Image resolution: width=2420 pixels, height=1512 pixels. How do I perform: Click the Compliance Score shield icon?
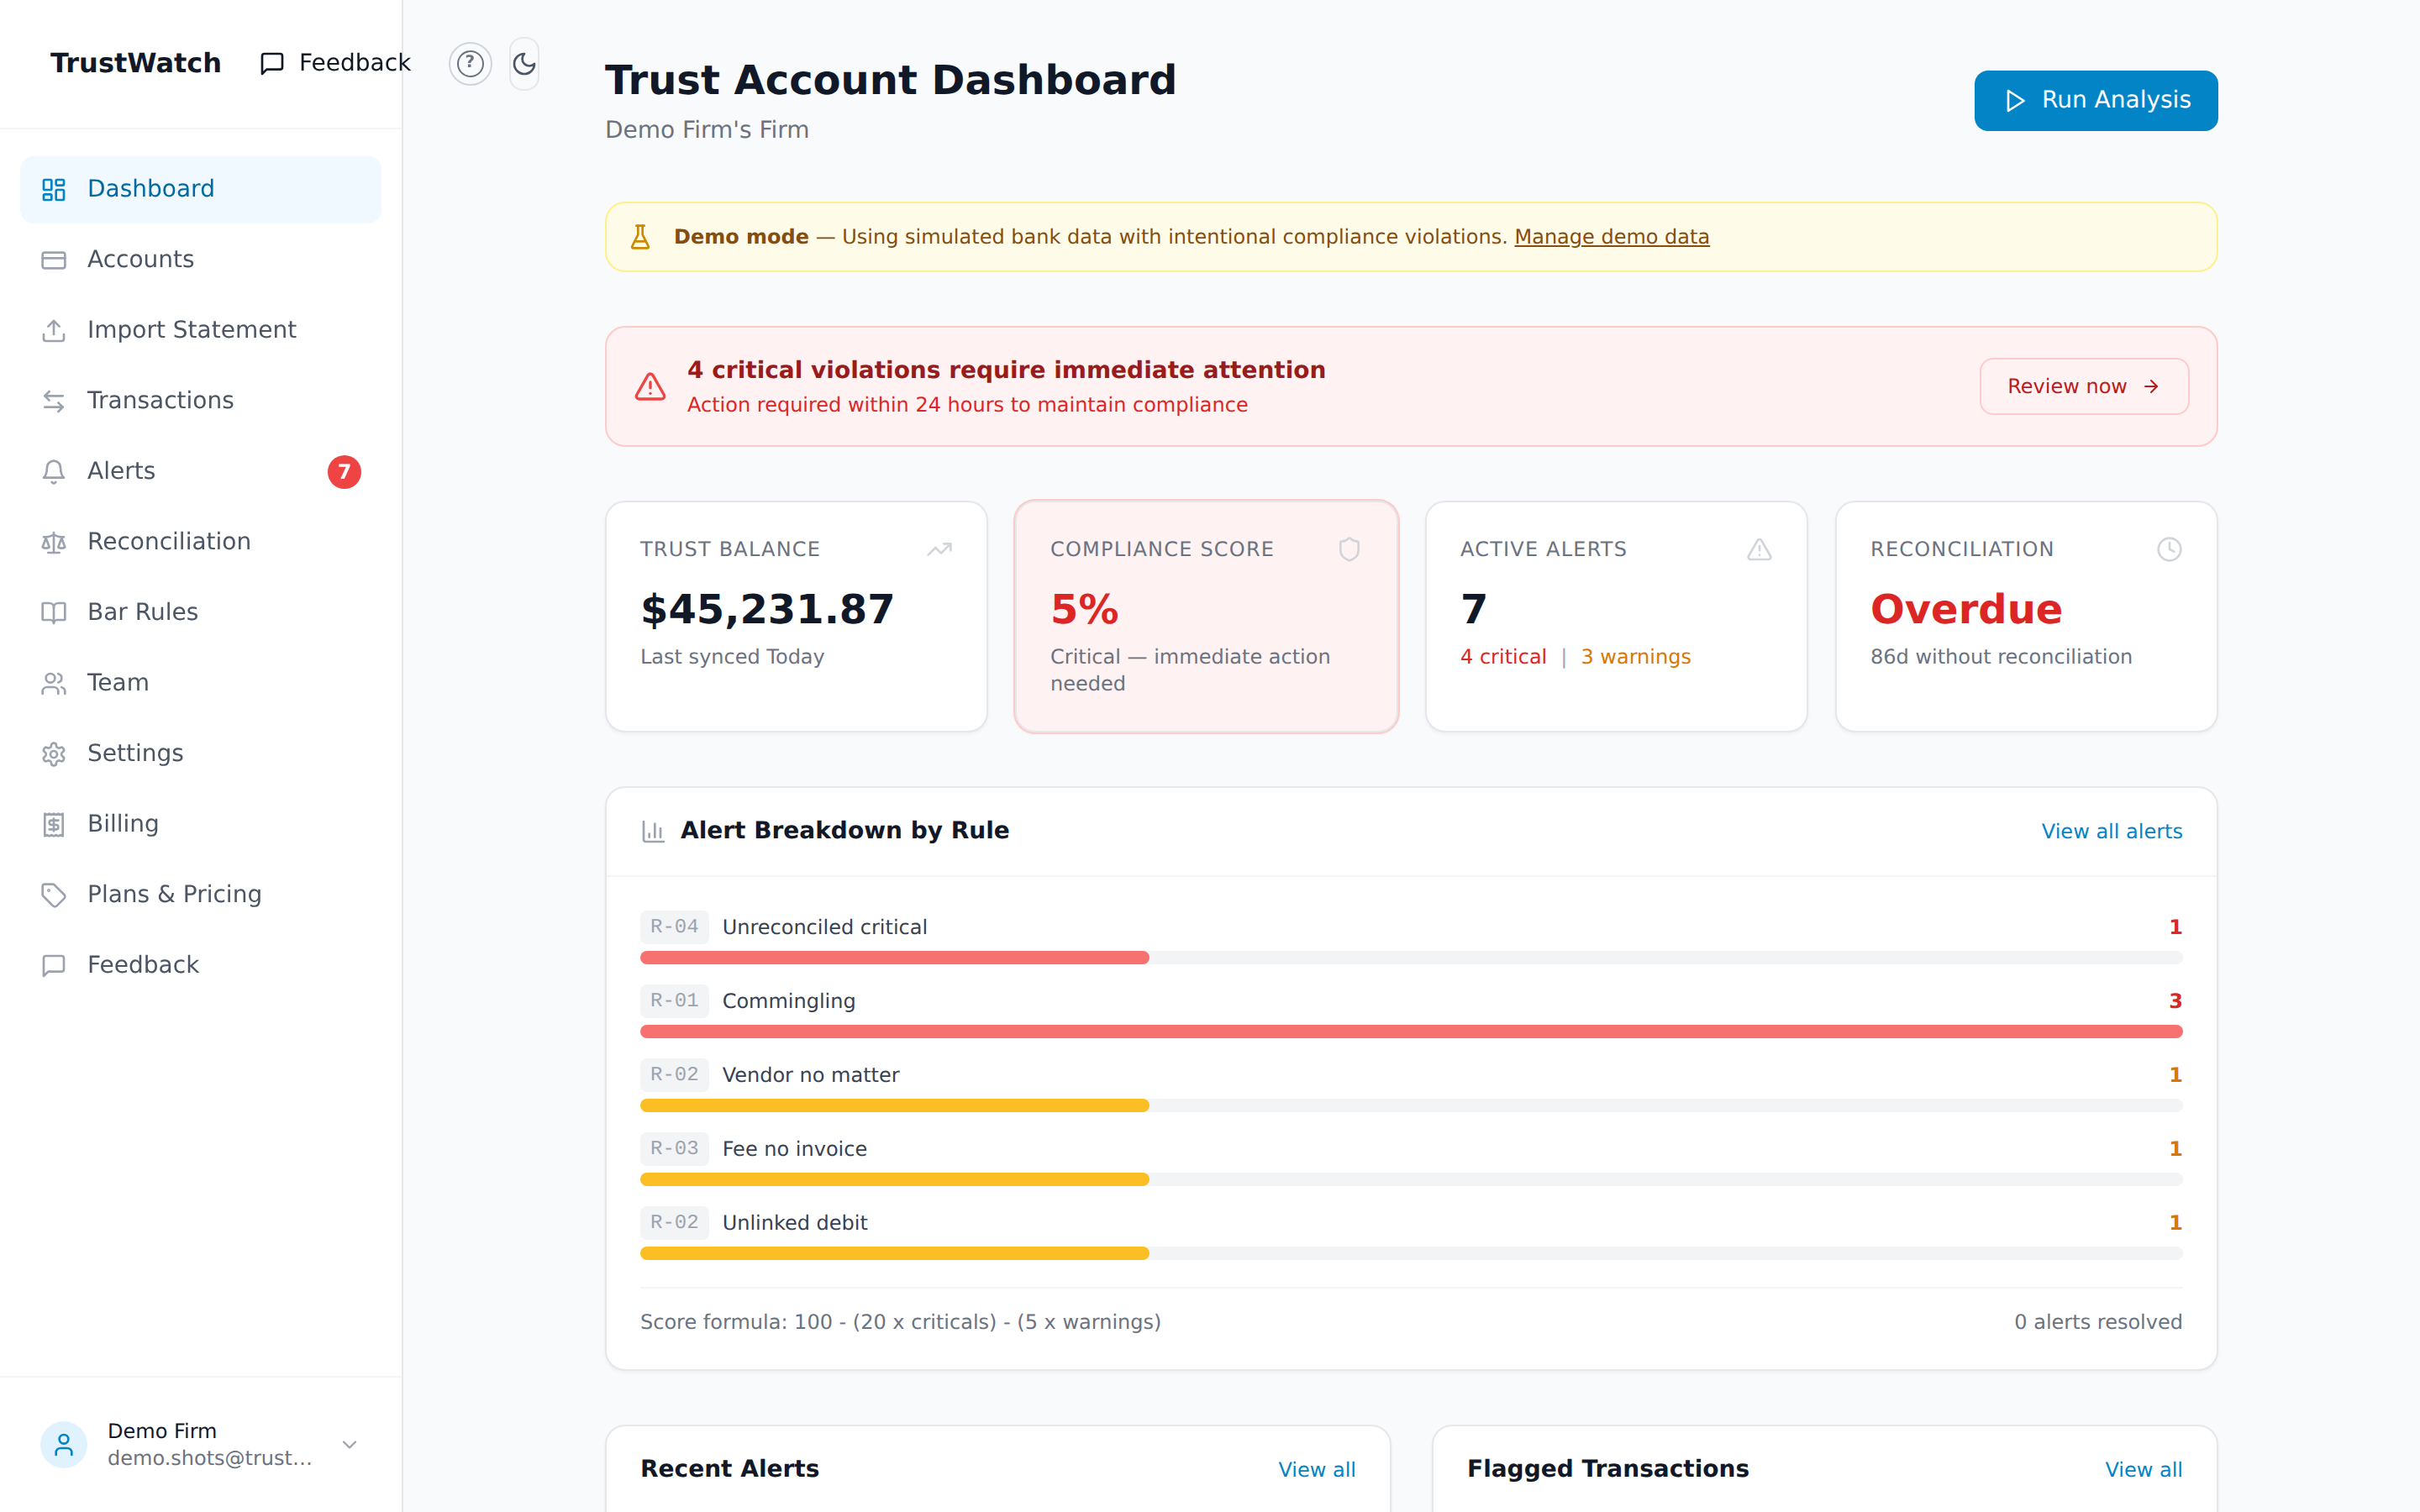1349,549
